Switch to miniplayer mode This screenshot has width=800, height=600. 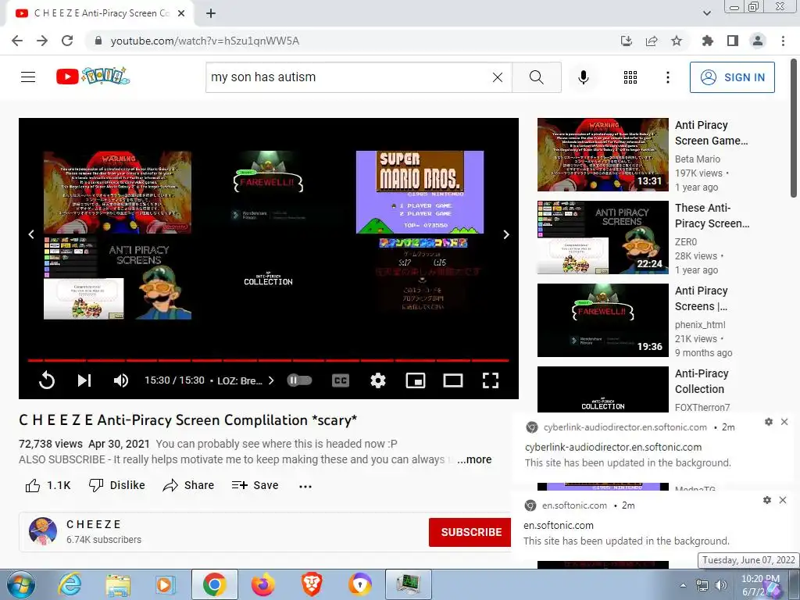(416, 380)
